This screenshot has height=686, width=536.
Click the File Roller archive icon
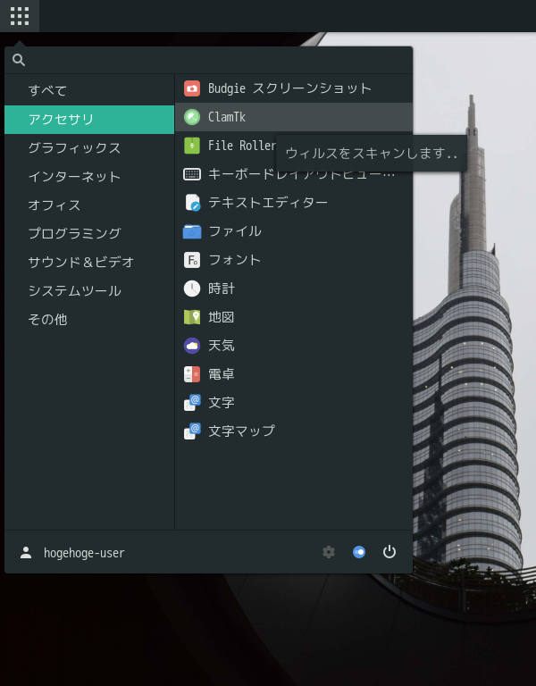192,146
